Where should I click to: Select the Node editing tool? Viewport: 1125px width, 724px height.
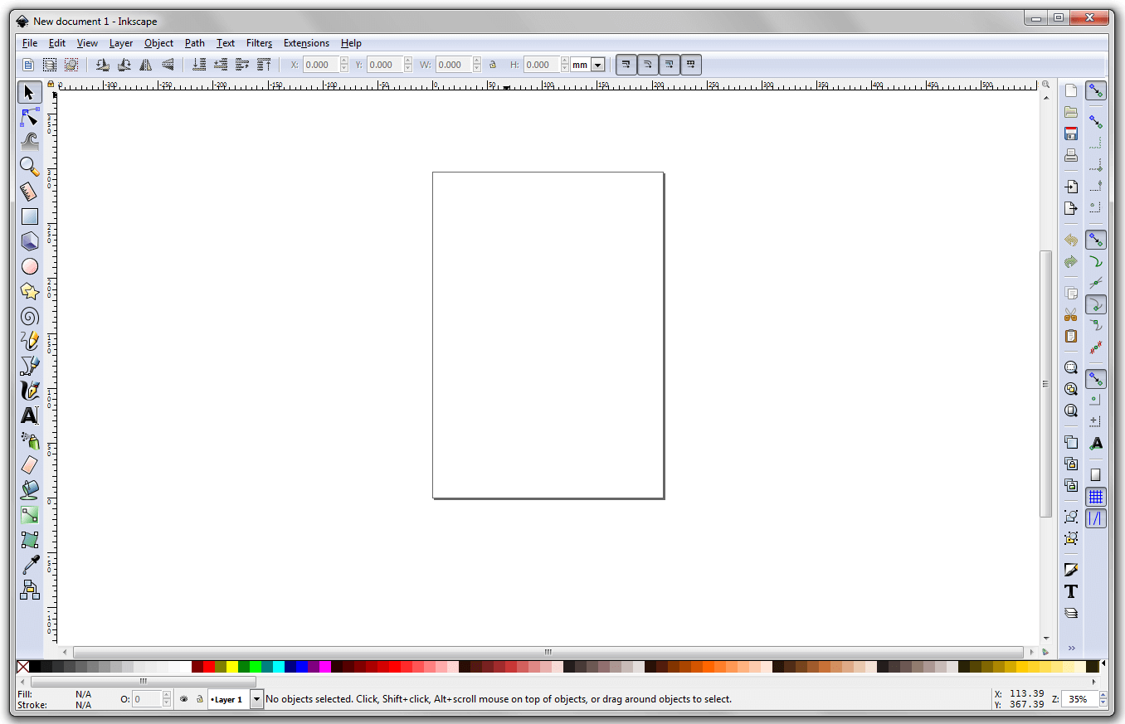30,117
